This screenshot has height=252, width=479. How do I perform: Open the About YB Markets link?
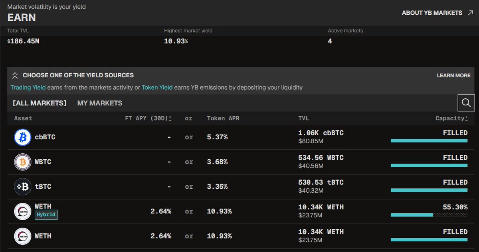coord(432,13)
